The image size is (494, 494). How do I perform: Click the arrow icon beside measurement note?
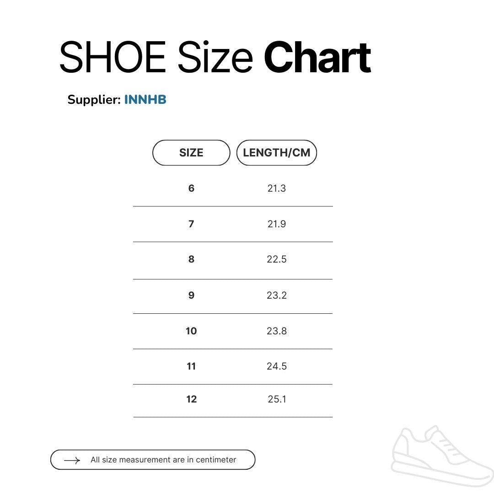72,460
